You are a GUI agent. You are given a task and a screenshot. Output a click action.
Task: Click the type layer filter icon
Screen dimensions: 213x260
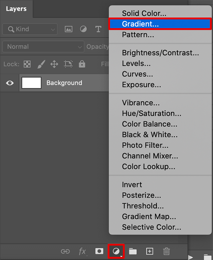98,29
